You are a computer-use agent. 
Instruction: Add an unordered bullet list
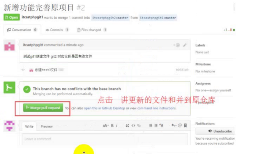[150, 125]
